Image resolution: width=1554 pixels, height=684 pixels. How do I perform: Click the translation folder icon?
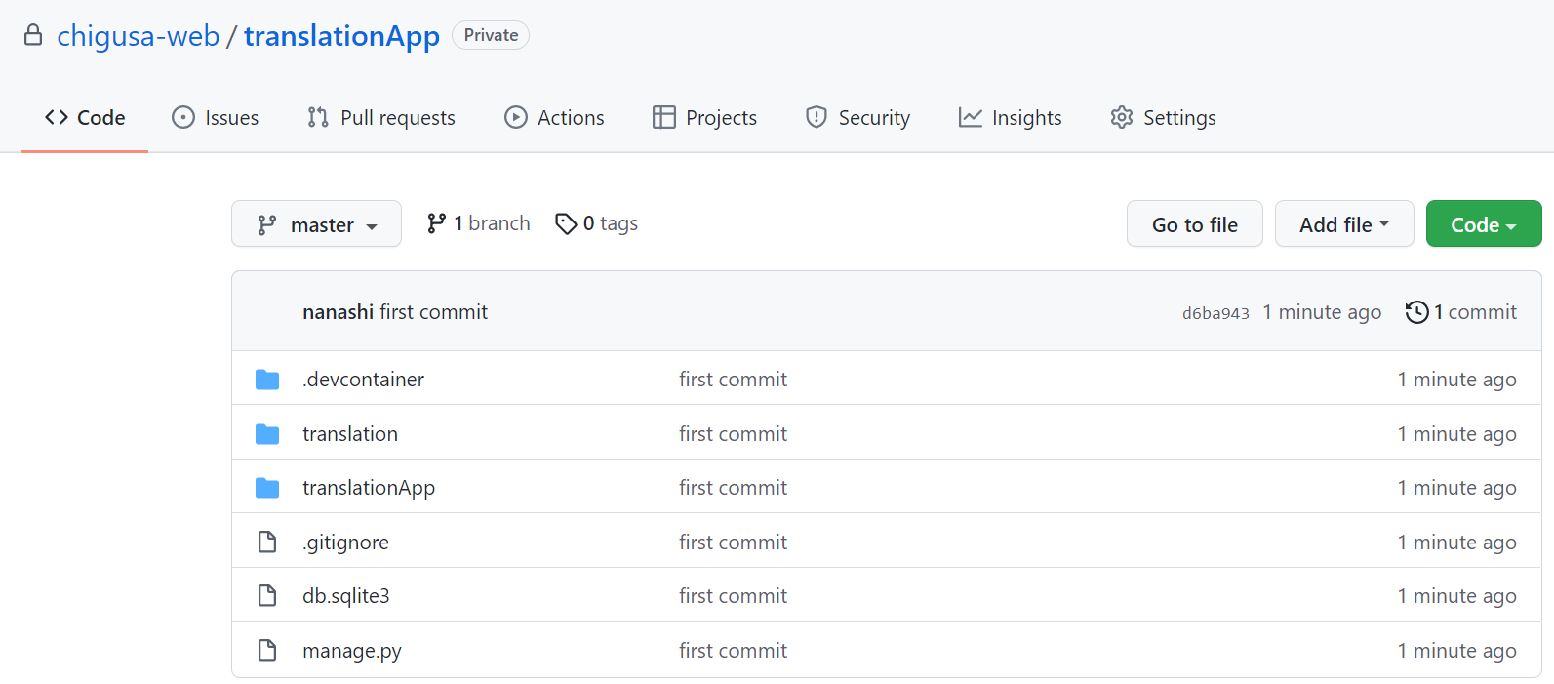point(267,434)
